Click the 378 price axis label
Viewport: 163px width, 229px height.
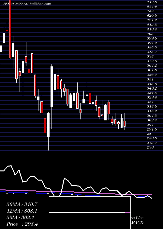point(150,56)
